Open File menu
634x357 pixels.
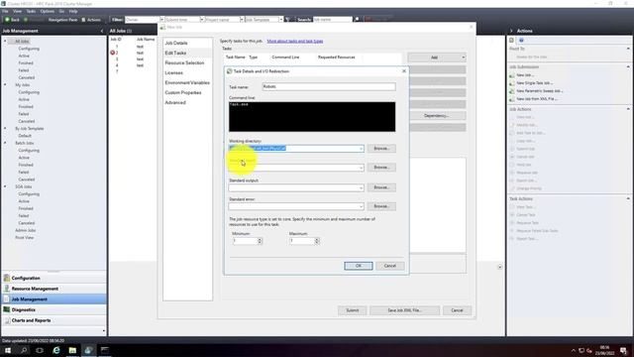point(5,11)
